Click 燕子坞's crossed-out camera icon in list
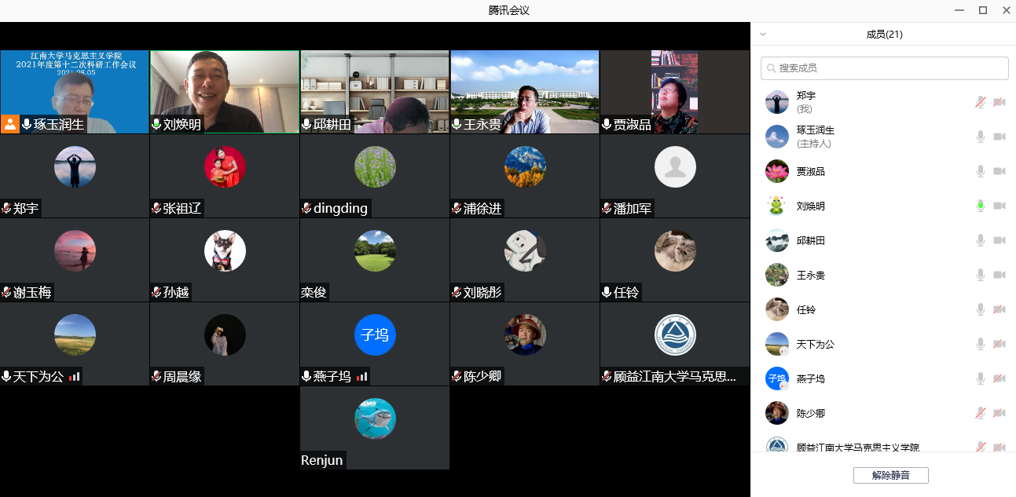The image size is (1016, 497). pos(999,378)
